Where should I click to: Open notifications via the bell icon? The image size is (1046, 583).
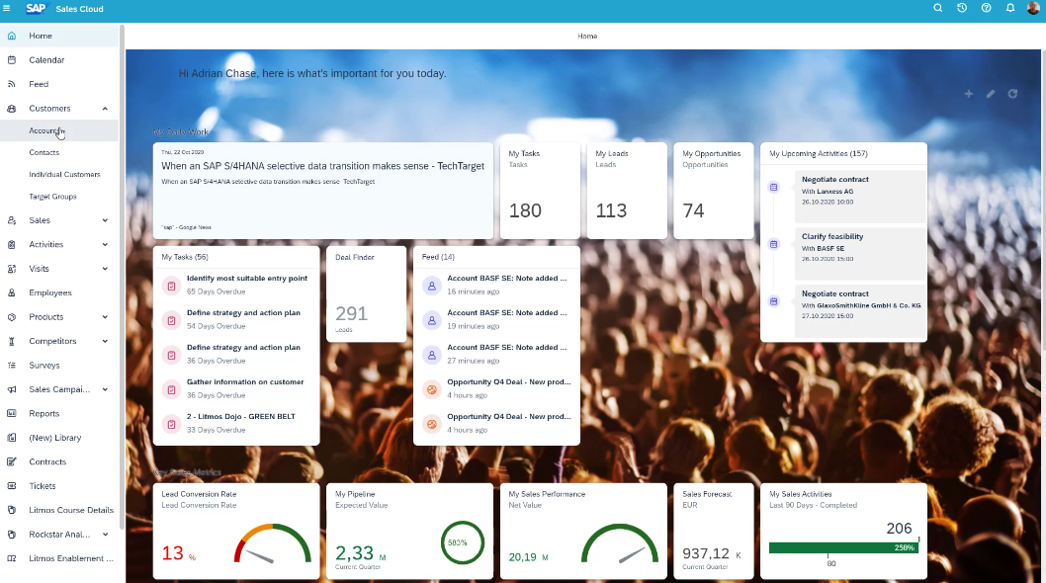[1009, 8]
